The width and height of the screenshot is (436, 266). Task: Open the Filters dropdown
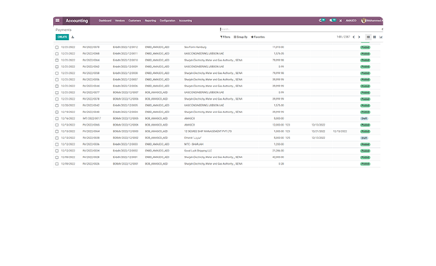tap(225, 37)
